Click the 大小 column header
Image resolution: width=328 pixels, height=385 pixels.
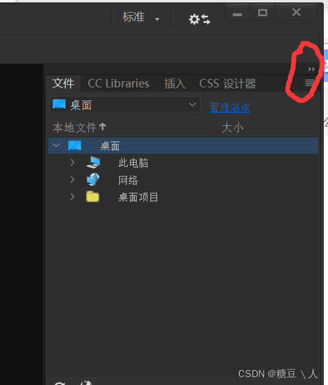pyautogui.click(x=232, y=128)
